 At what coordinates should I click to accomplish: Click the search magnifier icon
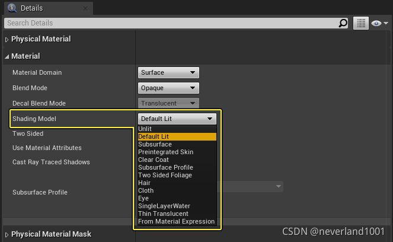[343, 23]
